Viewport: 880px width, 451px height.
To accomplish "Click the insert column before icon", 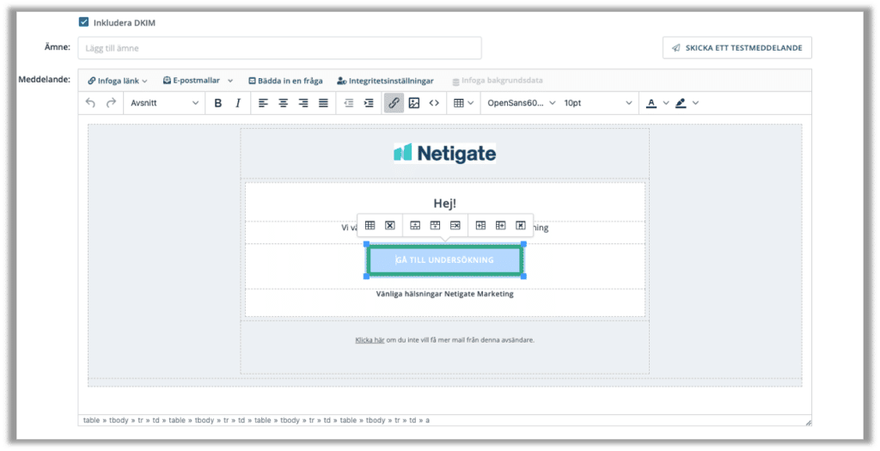I will click(x=480, y=225).
